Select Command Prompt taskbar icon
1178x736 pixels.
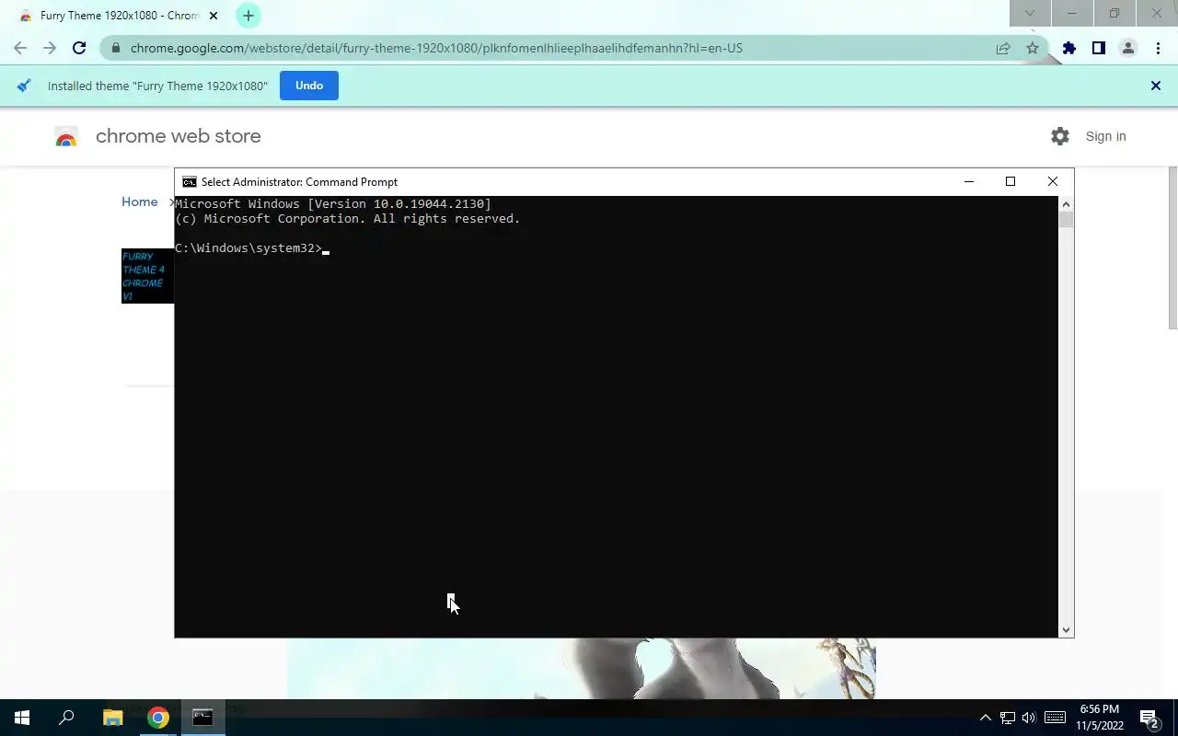[202, 718]
